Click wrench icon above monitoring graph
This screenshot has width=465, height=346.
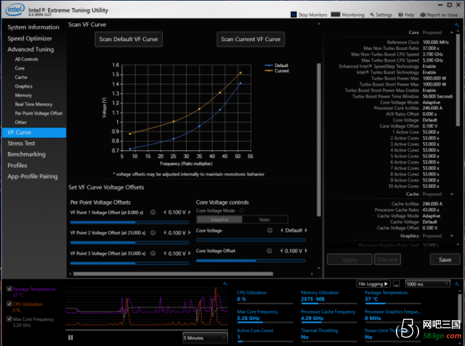coord(225,284)
